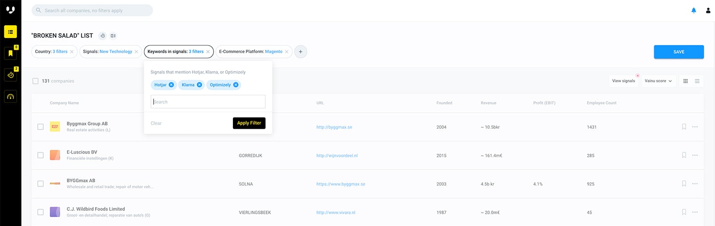Switch to list view layout
The width and height of the screenshot is (715, 226).
[697, 81]
